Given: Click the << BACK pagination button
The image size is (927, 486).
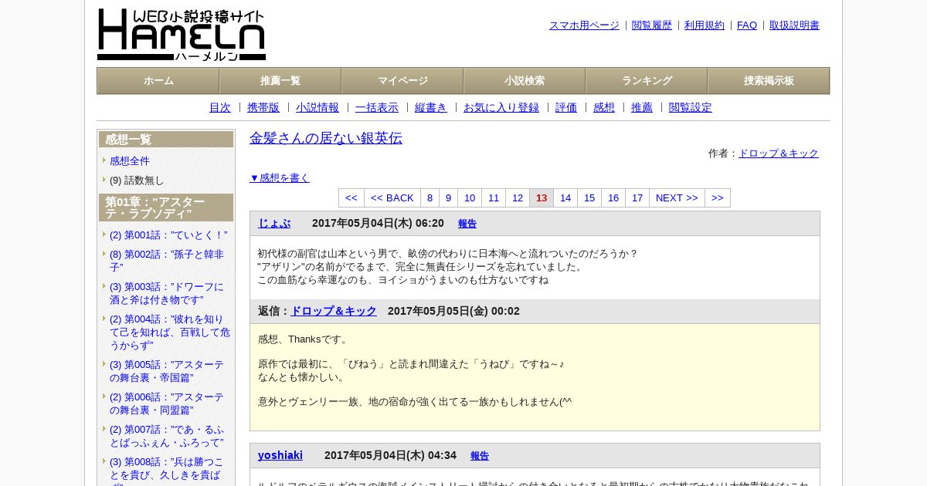Looking at the screenshot, I should click(392, 198).
